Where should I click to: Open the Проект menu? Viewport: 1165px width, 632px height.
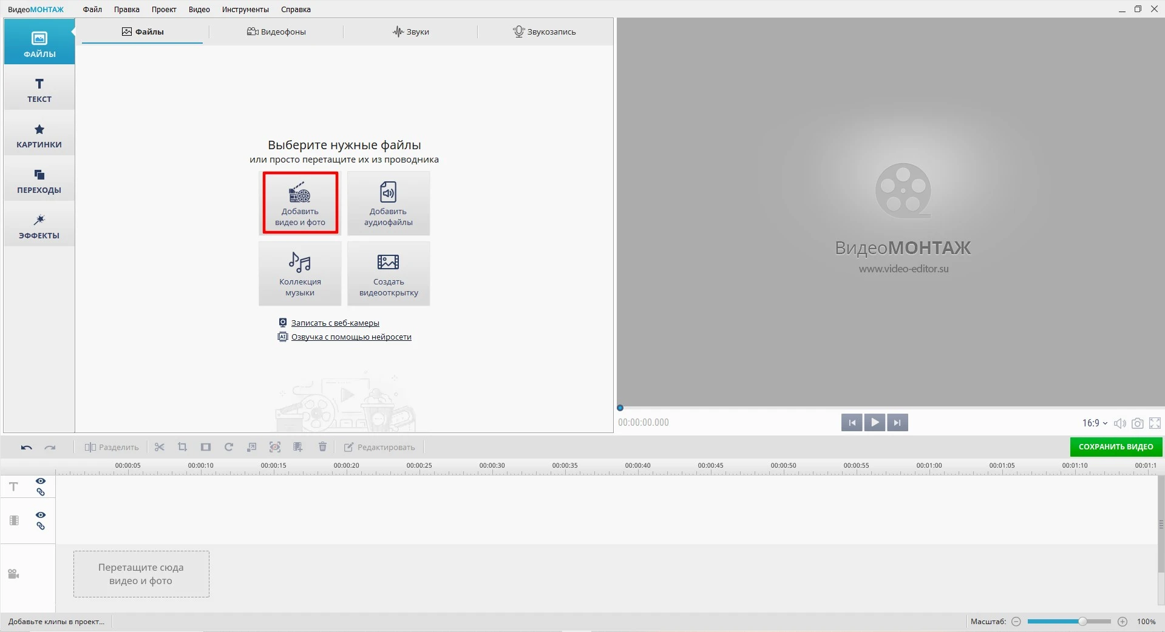[164, 9]
